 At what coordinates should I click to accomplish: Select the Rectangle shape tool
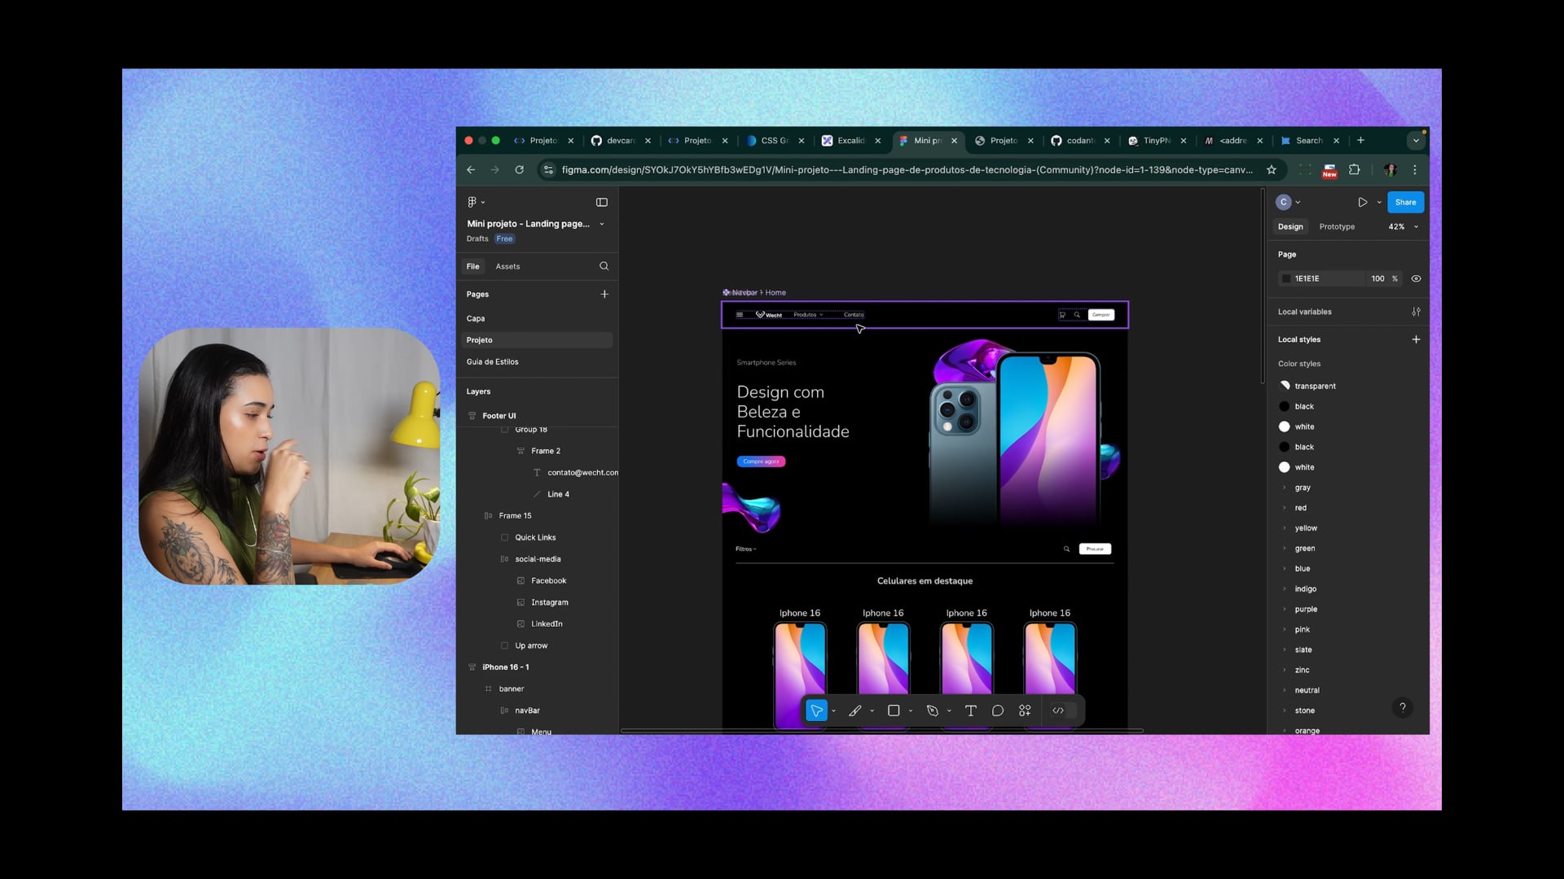[894, 711]
